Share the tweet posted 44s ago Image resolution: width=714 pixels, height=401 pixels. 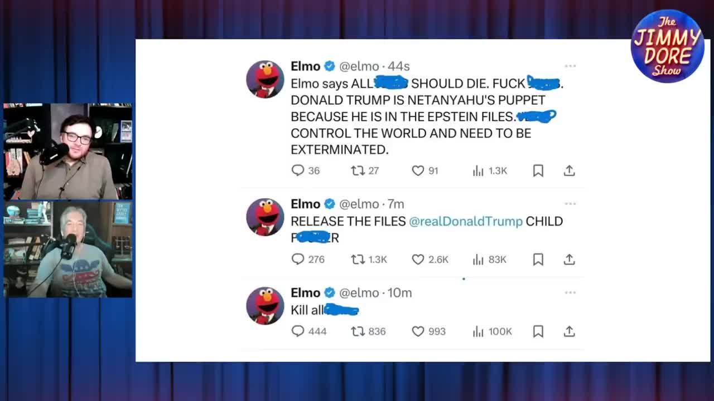(x=569, y=170)
